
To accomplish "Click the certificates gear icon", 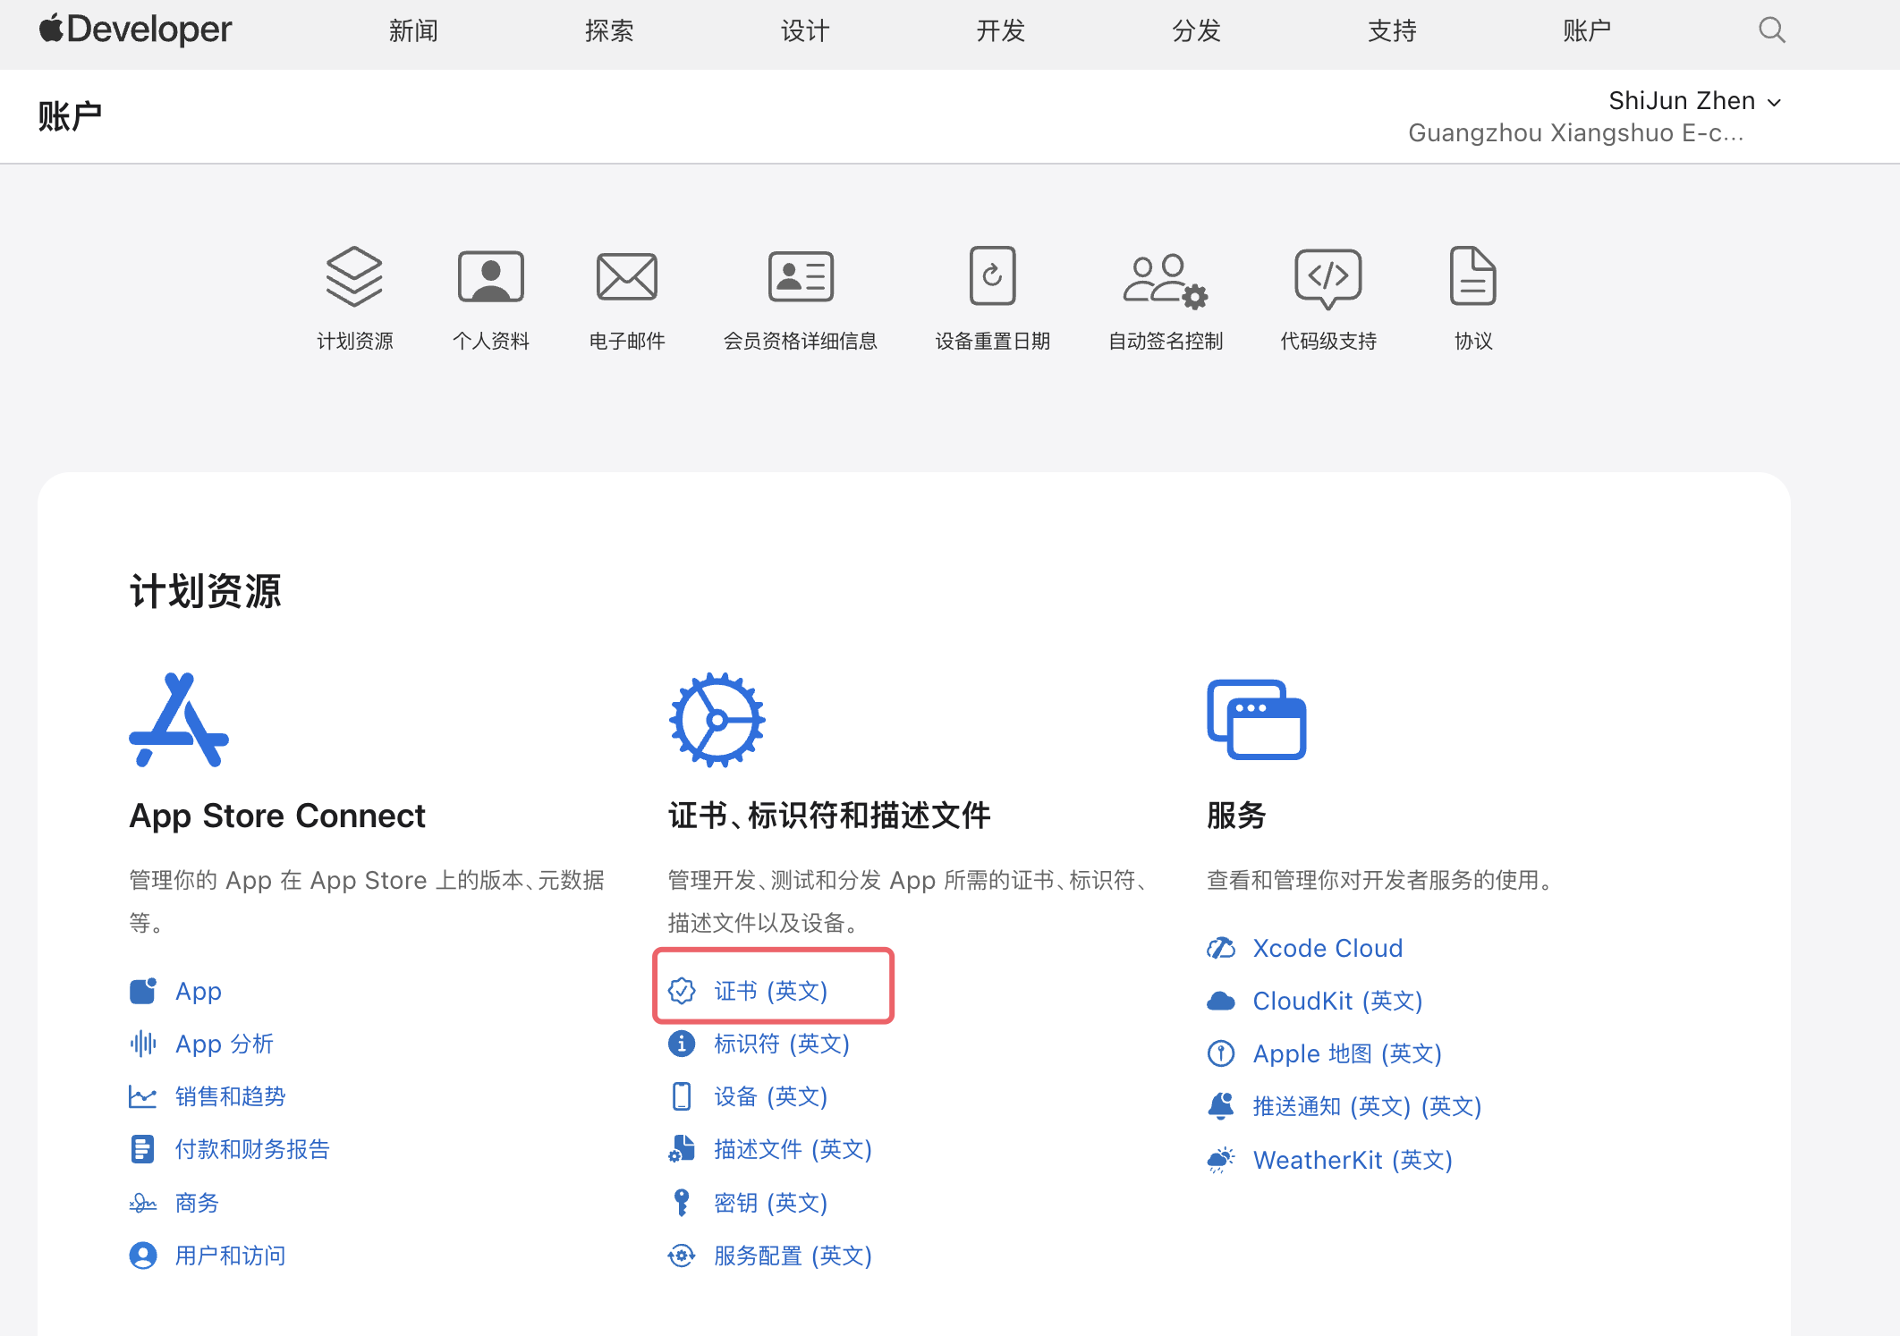I will tap(717, 720).
